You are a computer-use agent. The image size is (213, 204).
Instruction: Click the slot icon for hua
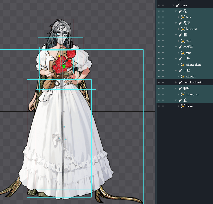point(183,17)
